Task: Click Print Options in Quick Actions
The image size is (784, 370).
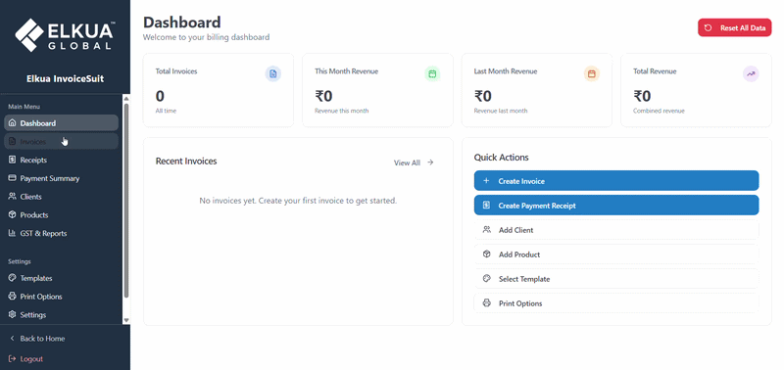Action: [616, 303]
